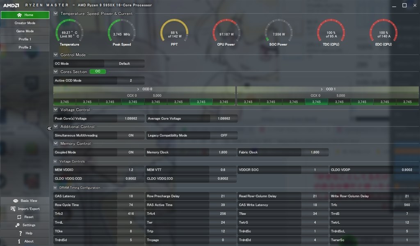Image resolution: width=420 pixels, height=246 pixels.
Task: Expand the CCD 0 chevron
Action: 138,89
